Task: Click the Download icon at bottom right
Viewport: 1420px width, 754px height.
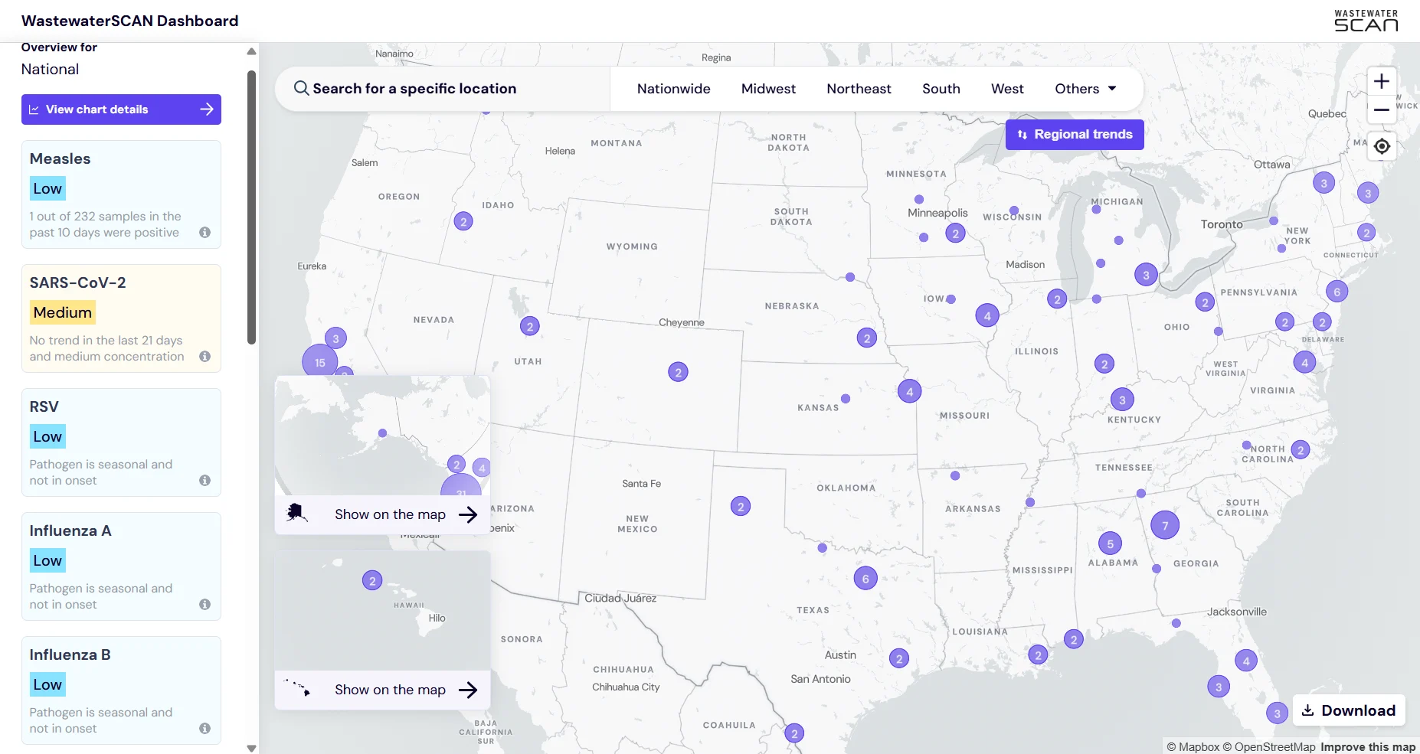Action: [1307, 710]
